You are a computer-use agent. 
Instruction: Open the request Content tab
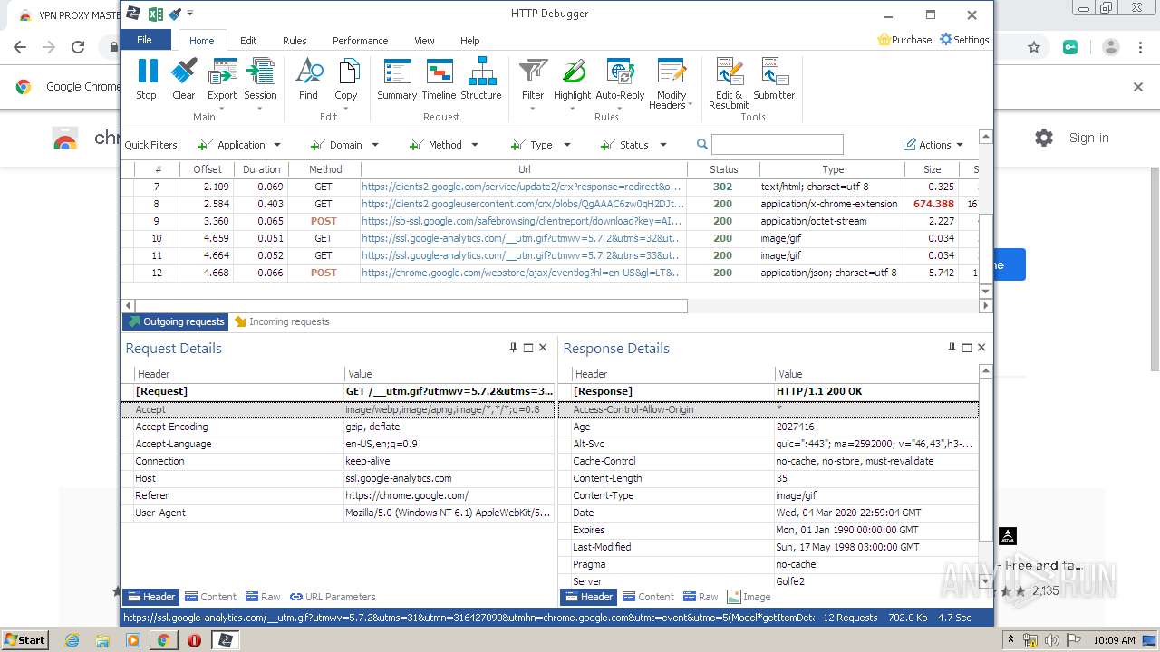(210, 597)
